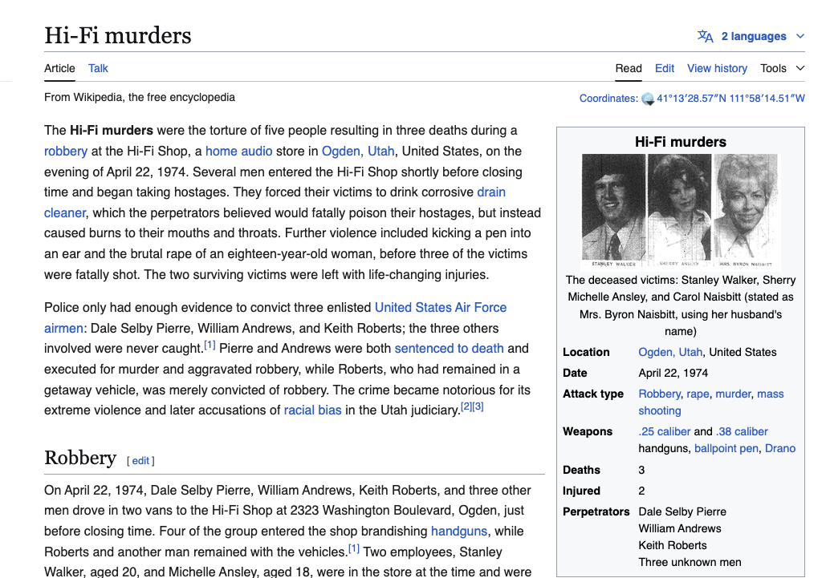Click the globe icon next to Coordinates
Viewport: 826px width, 578px height.
click(648, 99)
